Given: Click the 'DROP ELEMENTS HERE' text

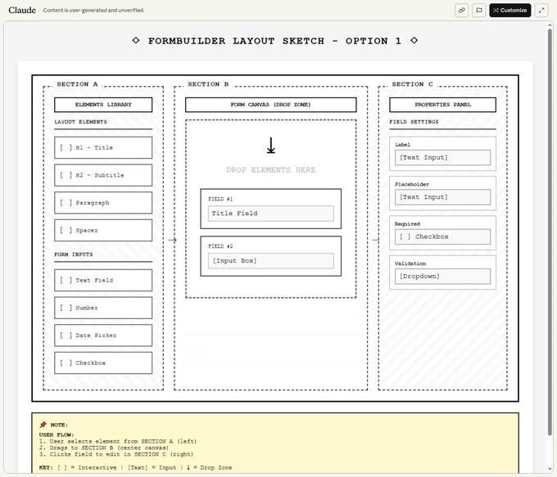Looking at the screenshot, I should point(270,170).
